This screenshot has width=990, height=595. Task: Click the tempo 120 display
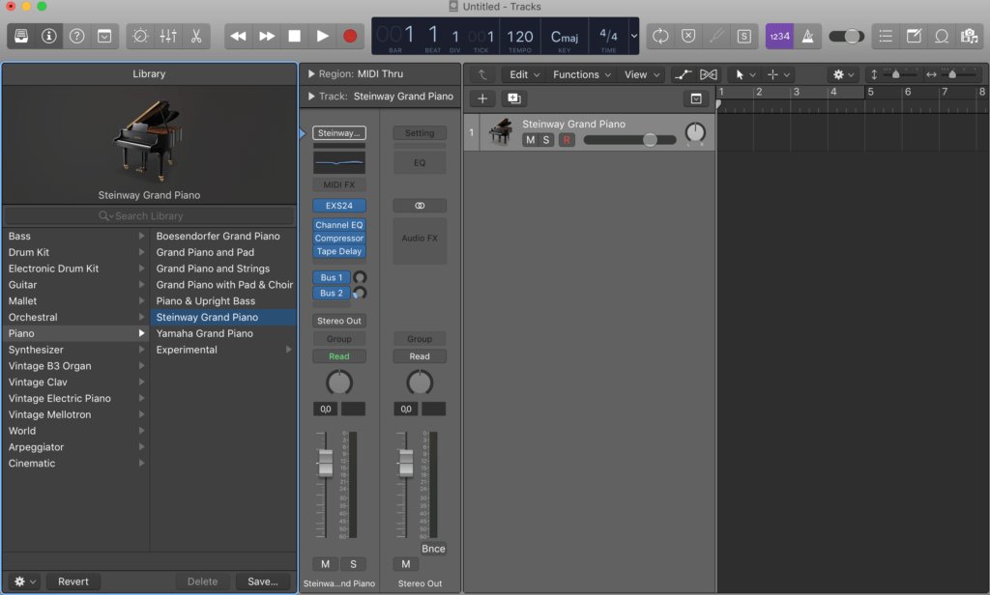pyautogui.click(x=520, y=38)
